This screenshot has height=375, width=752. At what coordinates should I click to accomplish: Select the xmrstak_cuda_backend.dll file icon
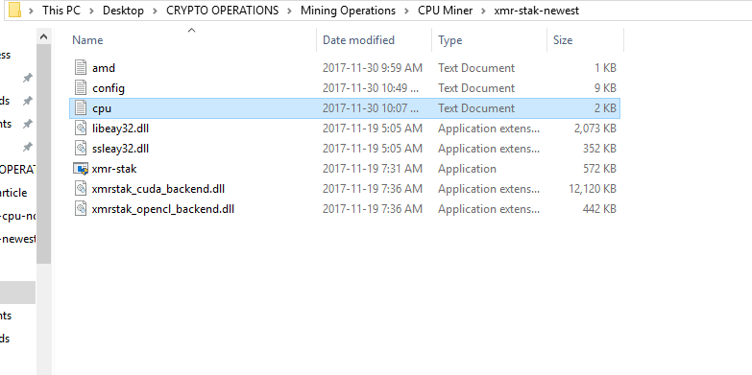[81, 188]
